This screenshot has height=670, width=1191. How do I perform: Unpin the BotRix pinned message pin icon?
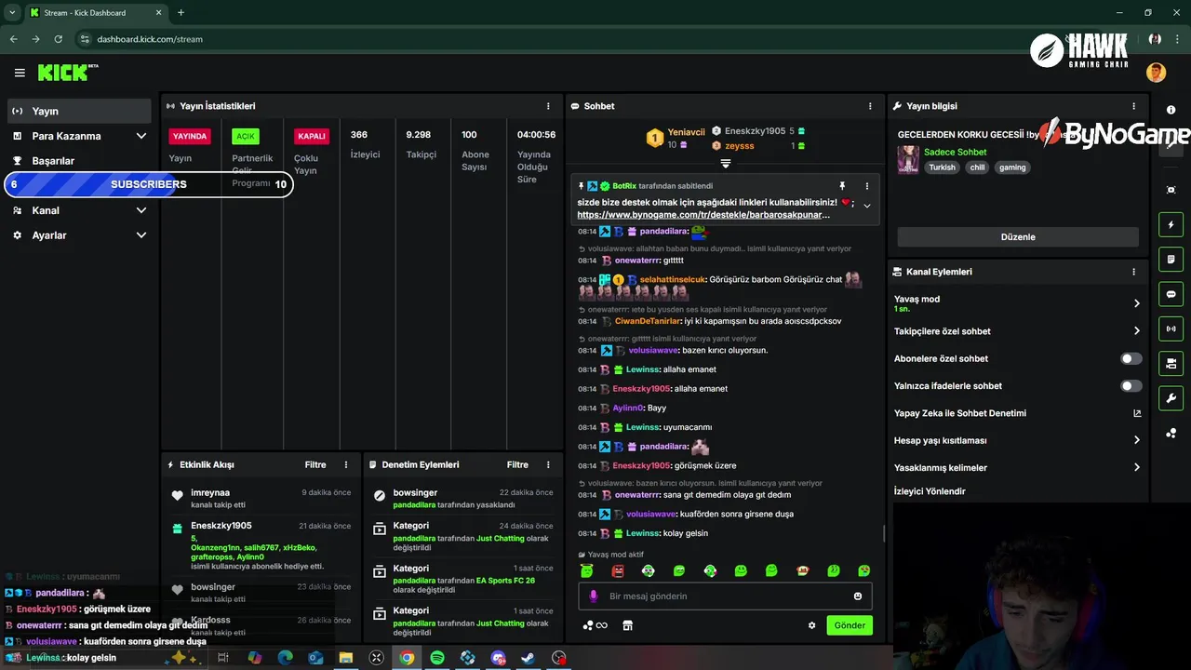842,186
